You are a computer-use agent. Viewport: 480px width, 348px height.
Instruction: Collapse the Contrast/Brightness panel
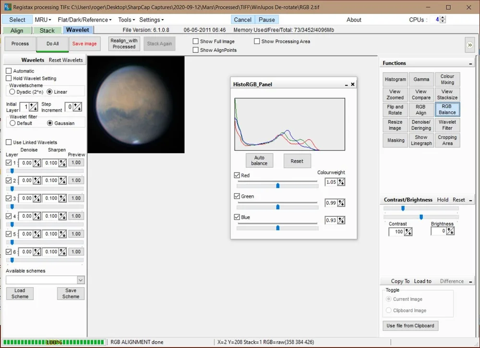click(470, 200)
